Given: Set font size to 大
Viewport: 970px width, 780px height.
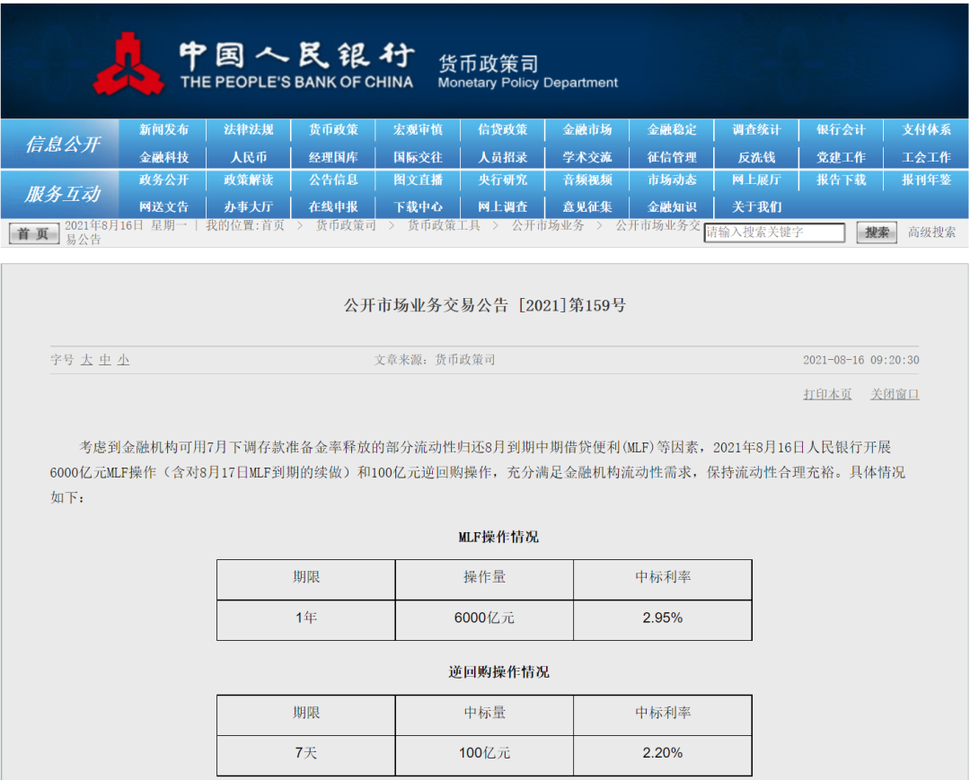Looking at the screenshot, I should (x=86, y=360).
